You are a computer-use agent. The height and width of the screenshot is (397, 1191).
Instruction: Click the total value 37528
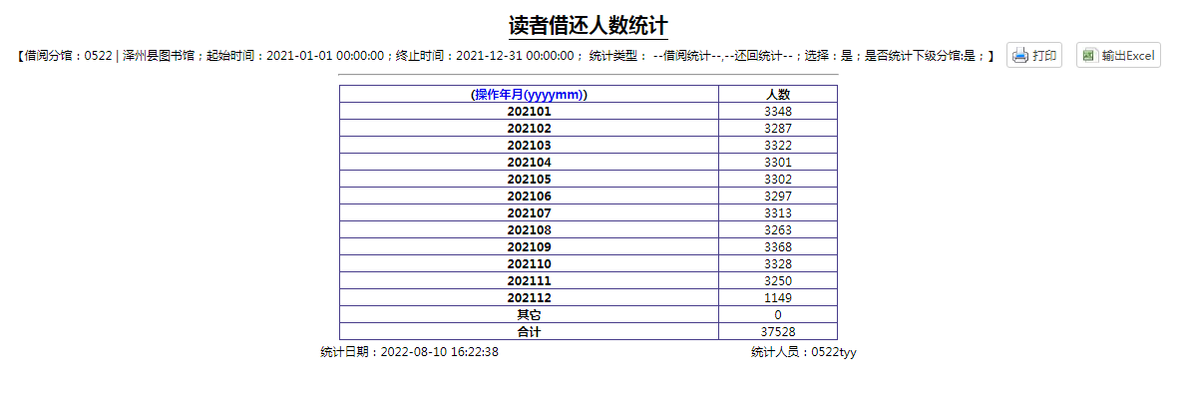778,332
